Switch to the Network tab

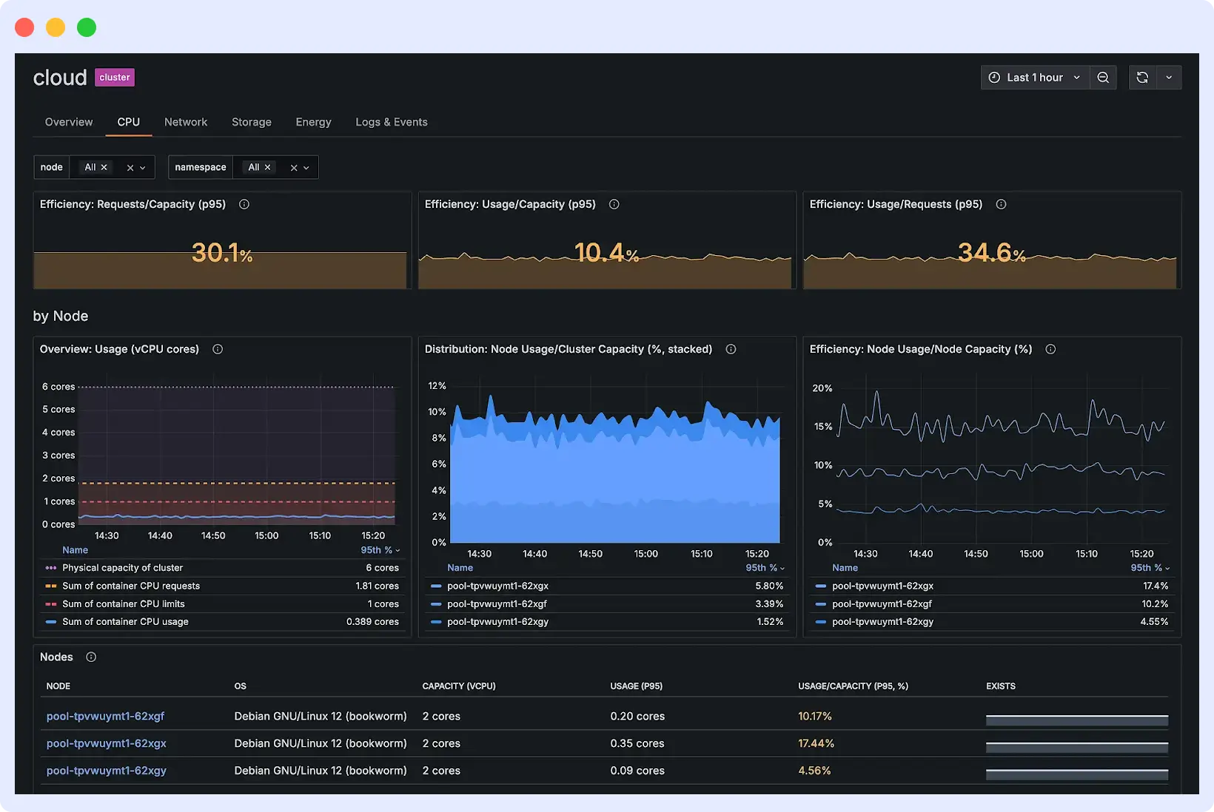[x=186, y=122]
